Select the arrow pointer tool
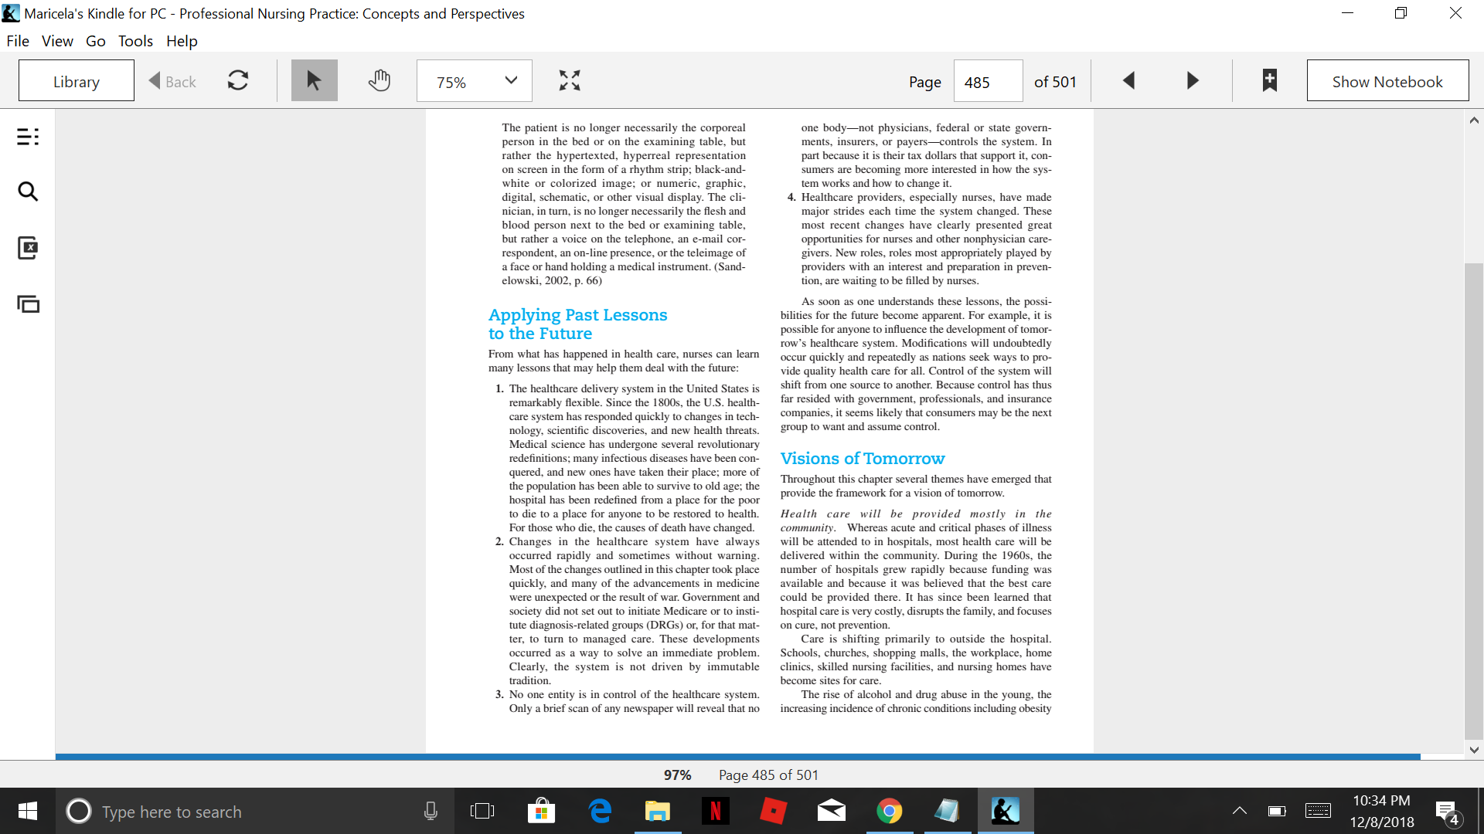The width and height of the screenshot is (1484, 834). [314, 80]
